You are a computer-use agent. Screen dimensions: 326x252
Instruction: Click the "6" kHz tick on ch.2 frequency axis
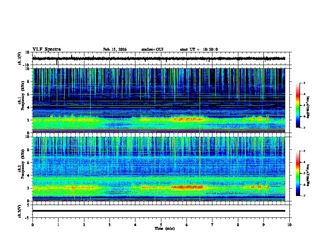[28, 163]
